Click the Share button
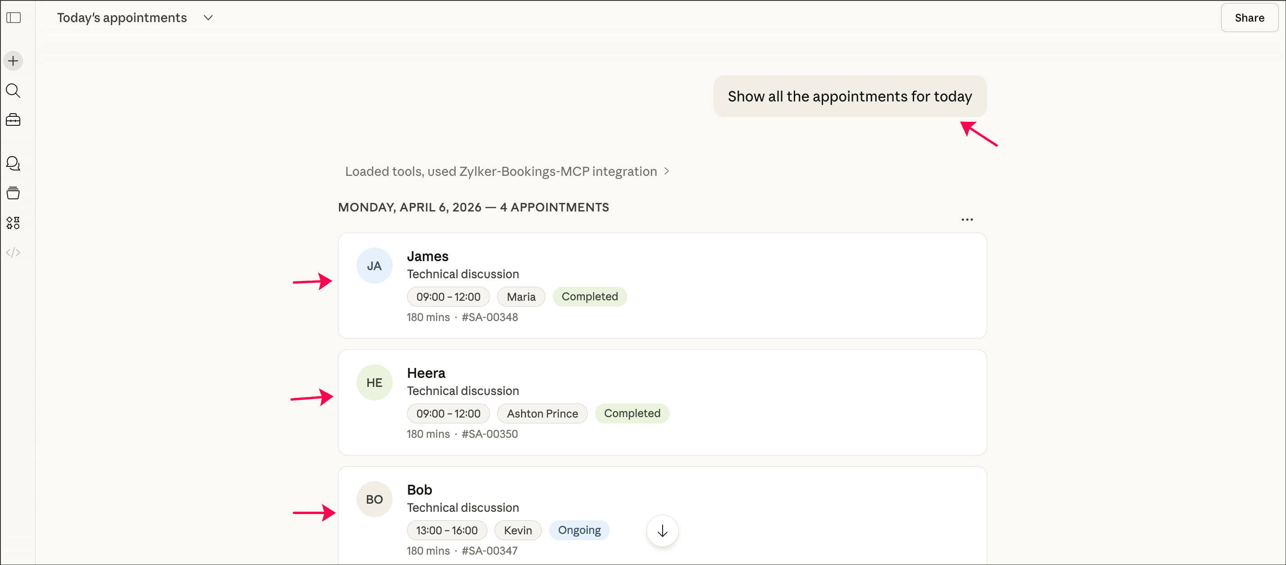Viewport: 1286px width, 565px height. [1249, 18]
